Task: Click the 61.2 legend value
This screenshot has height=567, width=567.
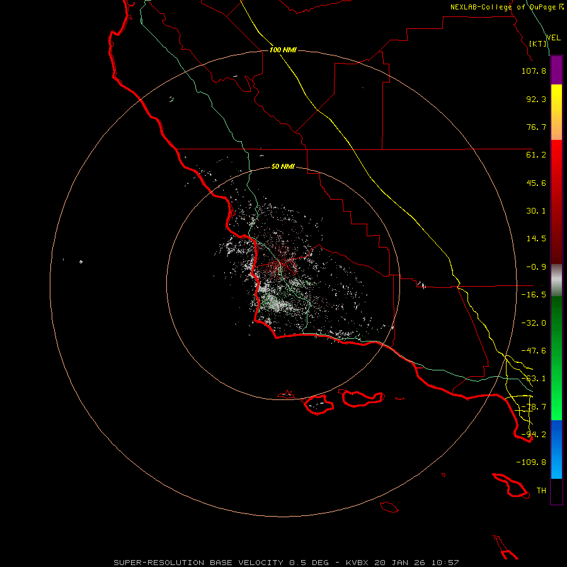Action: point(536,155)
